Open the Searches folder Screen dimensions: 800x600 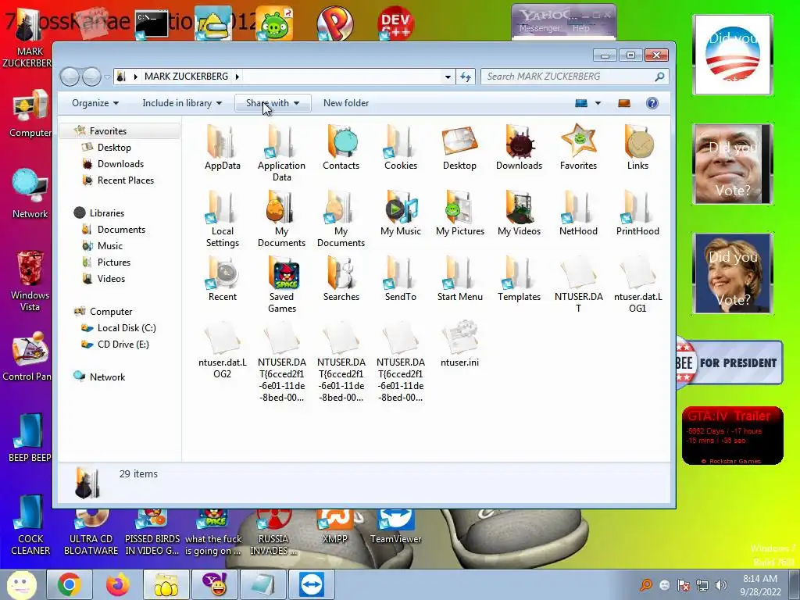pyautogui.click(x=341, y=279)
